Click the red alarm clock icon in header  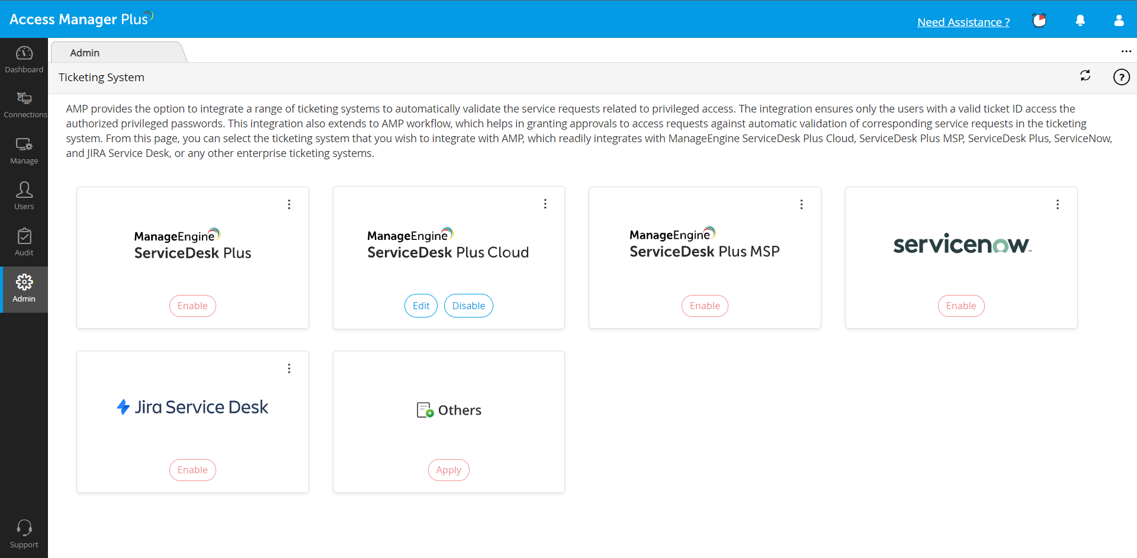(x=1039, y=21)
